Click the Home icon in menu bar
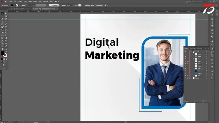219x123 pixels. [5, 1]
